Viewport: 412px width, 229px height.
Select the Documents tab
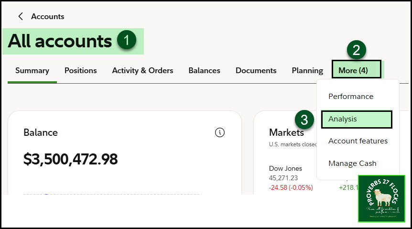pyautogui.click(x=256, y=70)
